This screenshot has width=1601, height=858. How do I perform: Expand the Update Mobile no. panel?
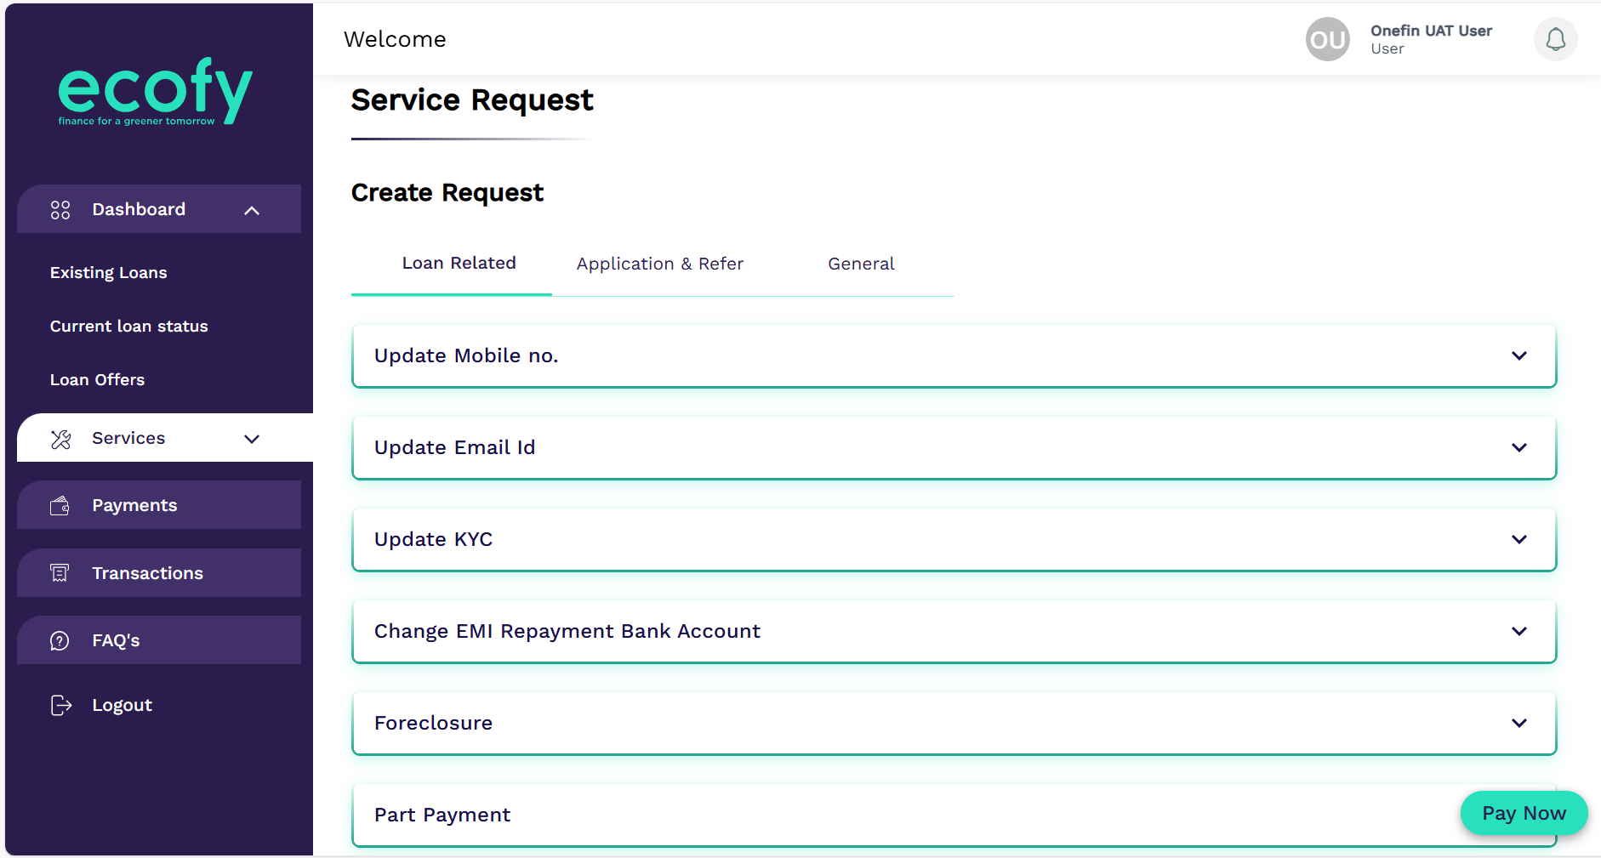coord(1518,355)
